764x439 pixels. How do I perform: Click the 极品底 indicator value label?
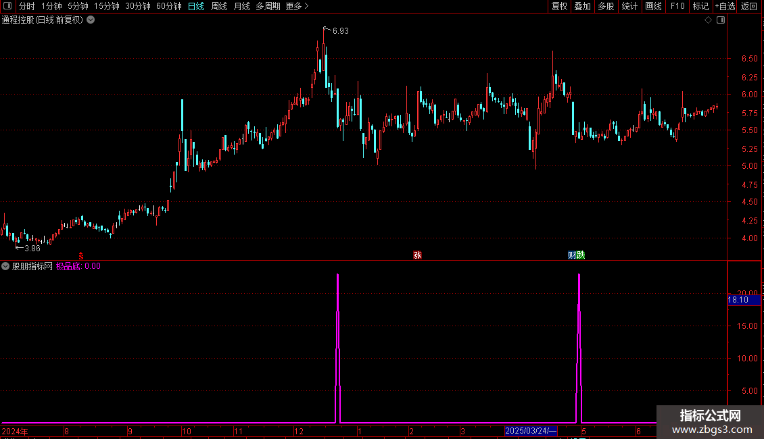(78, 266)
